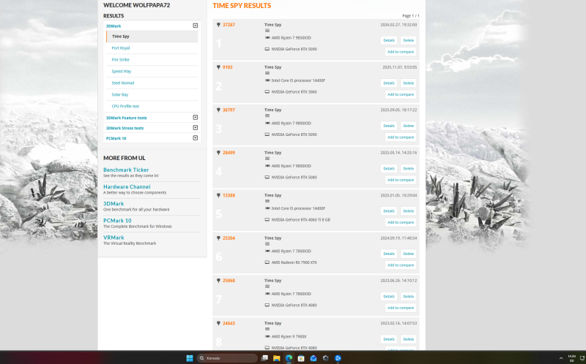The height and width of the screenshot is (364, 586).
Task: Open the PCMark 10 link under More From UL
Action: coord(117,221)
